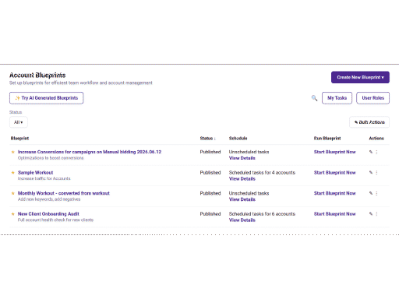The image size is (399, 299).
Task: Click the Actions column header
Action: pos(376,139)
